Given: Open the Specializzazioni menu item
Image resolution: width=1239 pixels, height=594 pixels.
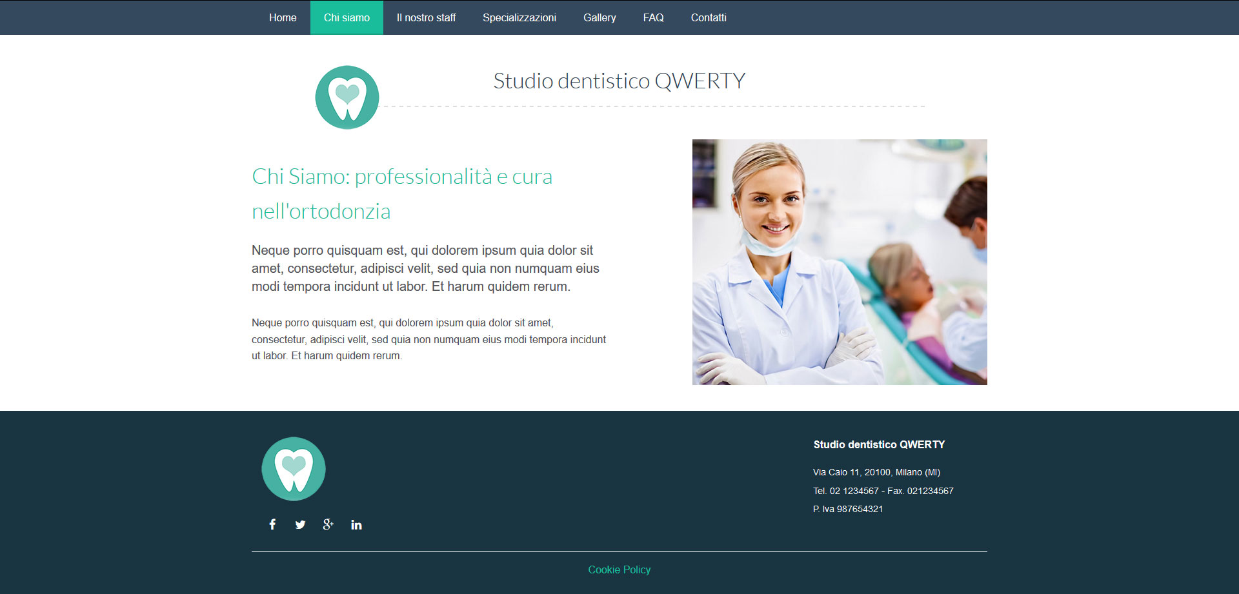Looking at the screenshot, I should coord(519,17).
